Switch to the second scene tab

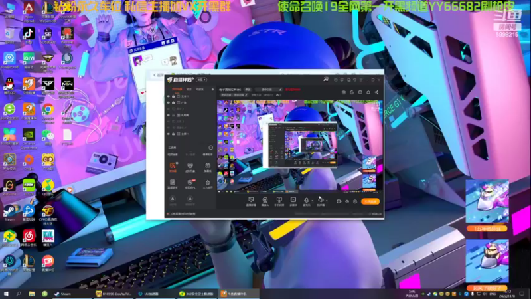(x=189, y=90)
